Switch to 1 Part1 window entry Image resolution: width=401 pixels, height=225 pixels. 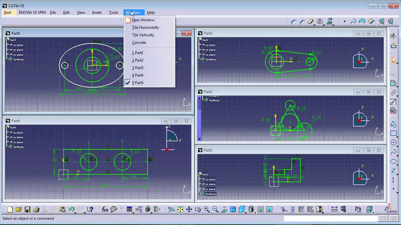[x=149, y=53]
